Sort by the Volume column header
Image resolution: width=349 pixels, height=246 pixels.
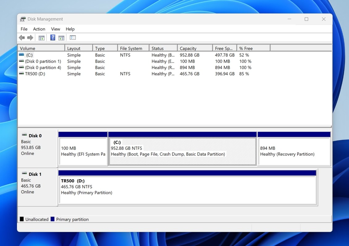[x=41, y=48]
